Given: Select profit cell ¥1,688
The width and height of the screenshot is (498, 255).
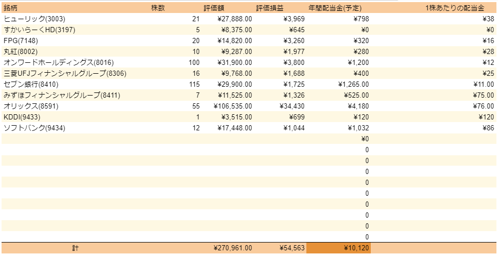Looking at the screenshot, I should (294, 73).
